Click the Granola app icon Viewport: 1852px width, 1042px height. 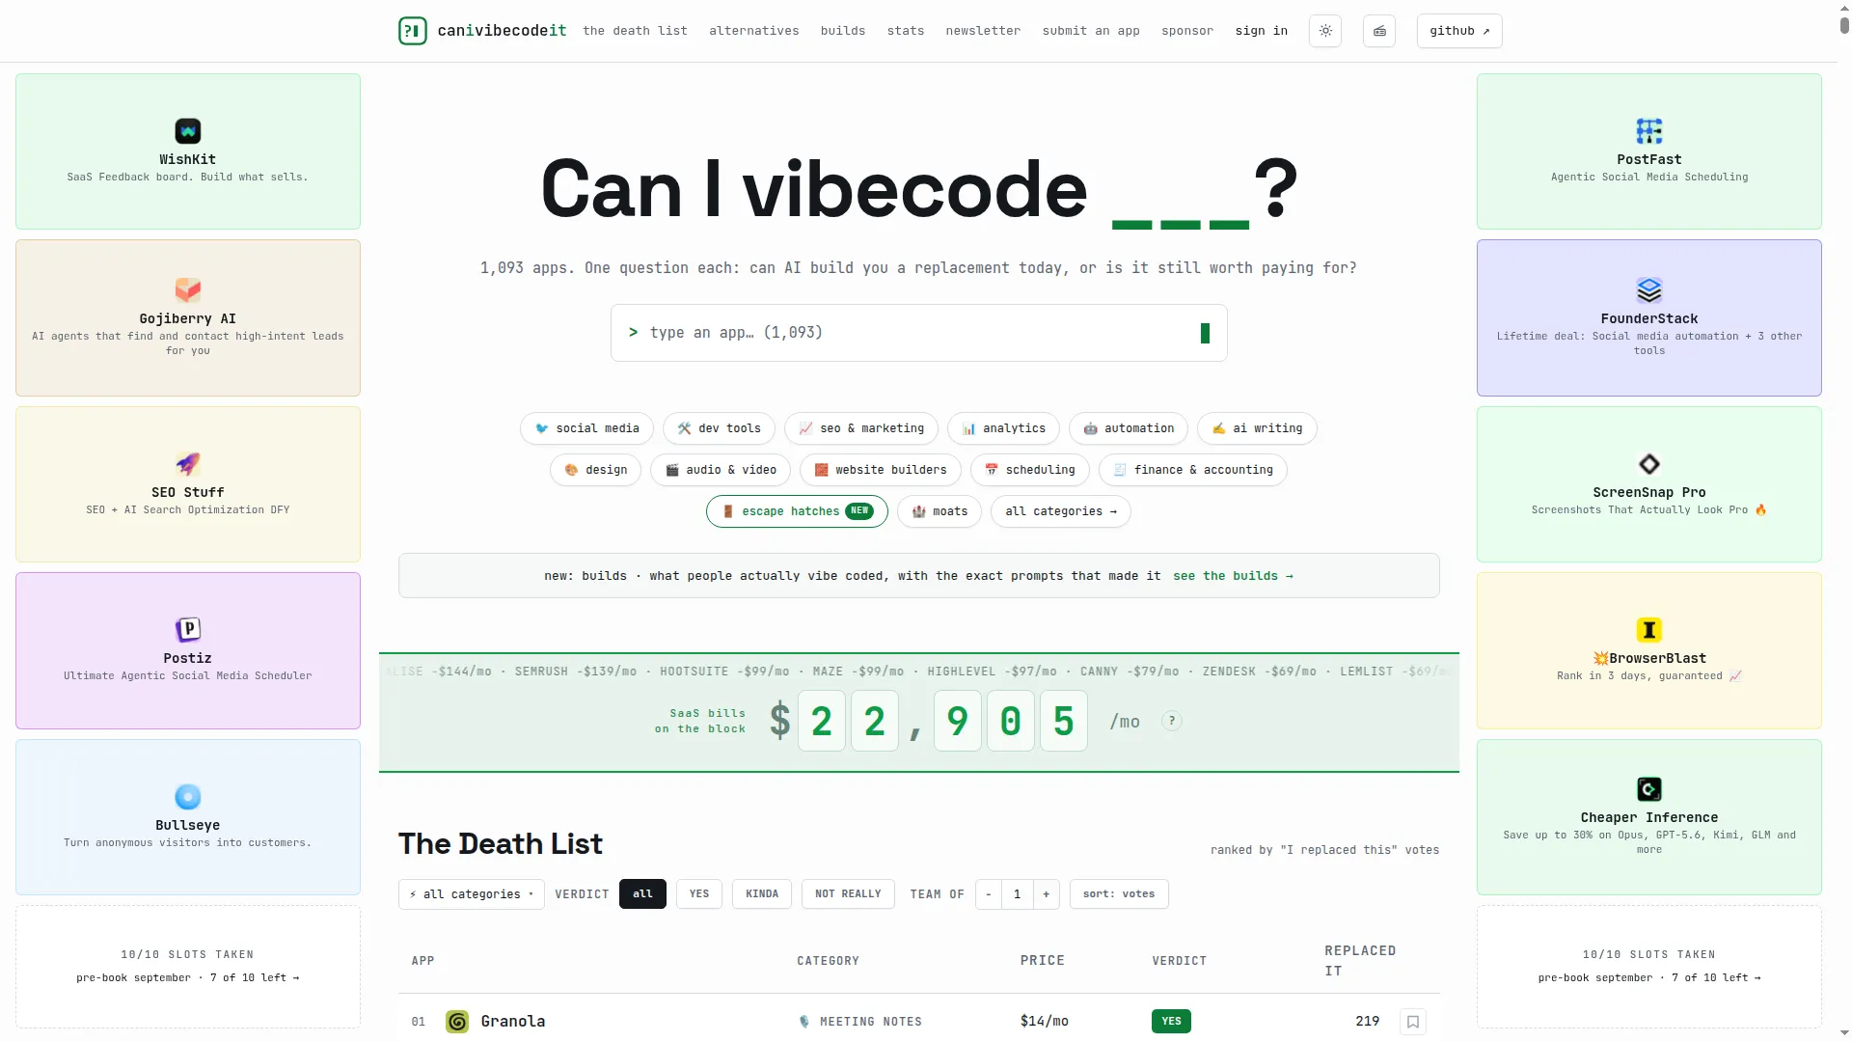[x=457, y=1022]
